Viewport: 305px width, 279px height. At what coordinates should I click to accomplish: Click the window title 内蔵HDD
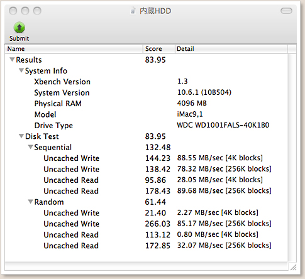[155, 11]
